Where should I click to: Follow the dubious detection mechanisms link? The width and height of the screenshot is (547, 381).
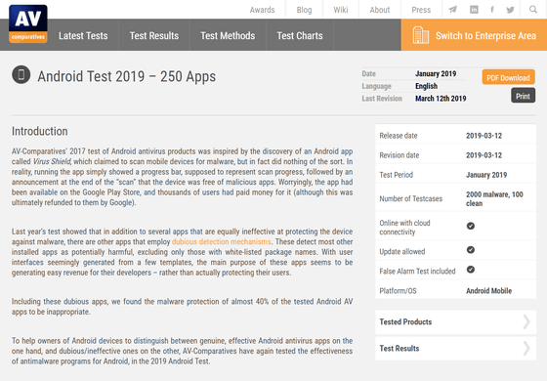click(221, 242)
